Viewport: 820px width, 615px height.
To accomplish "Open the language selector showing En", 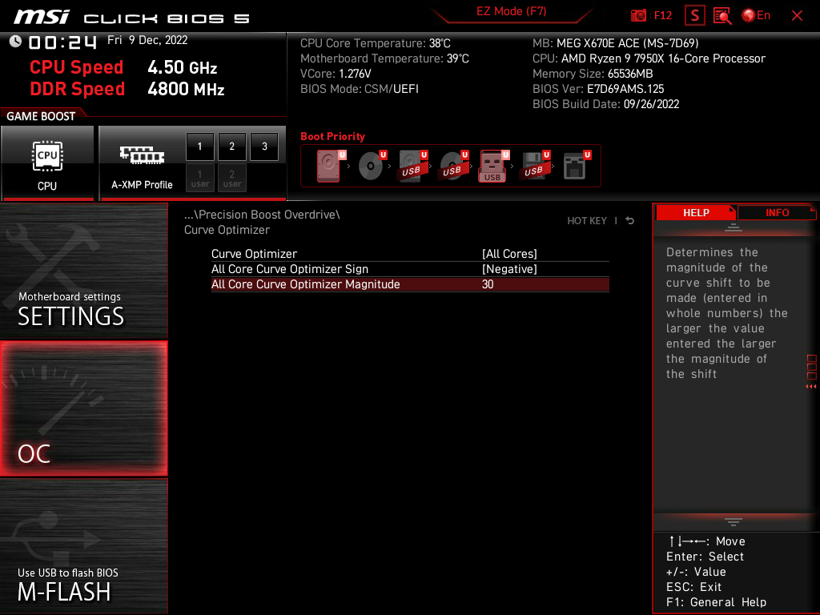I will point(758,14).
